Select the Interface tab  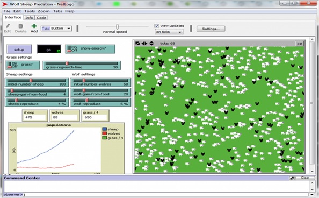(x=13, y=17)
